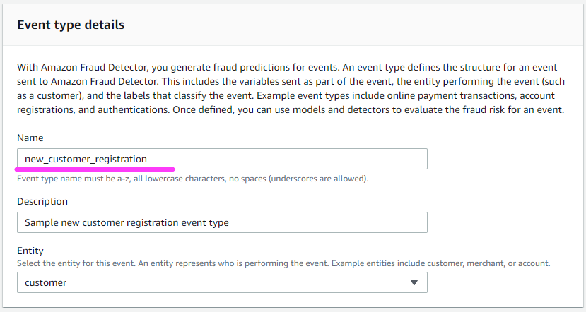Click the 'Name' field label
Screen dimensions: 586x312
pos(30,137)
